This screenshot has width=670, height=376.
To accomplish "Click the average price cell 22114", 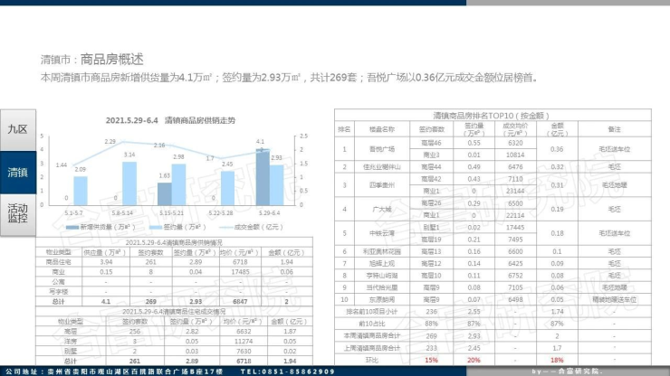I will pos(515,215).
